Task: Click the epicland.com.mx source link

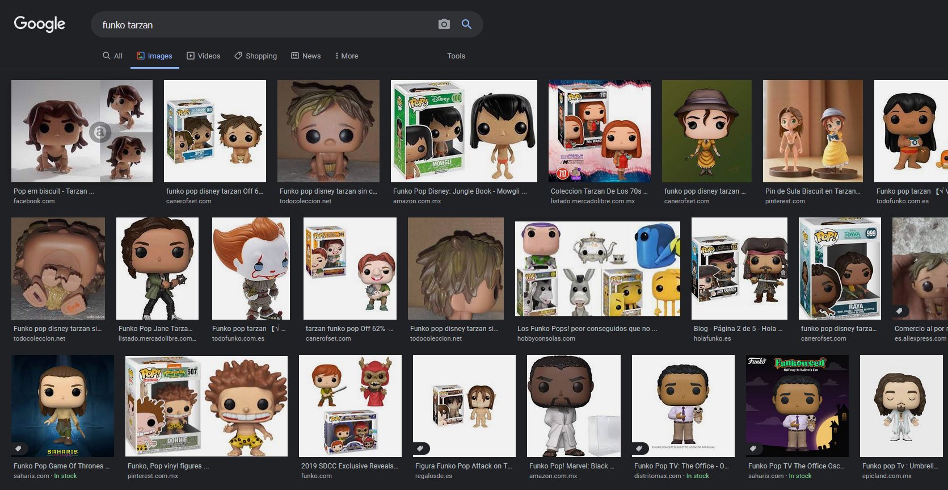Action: 887,476
